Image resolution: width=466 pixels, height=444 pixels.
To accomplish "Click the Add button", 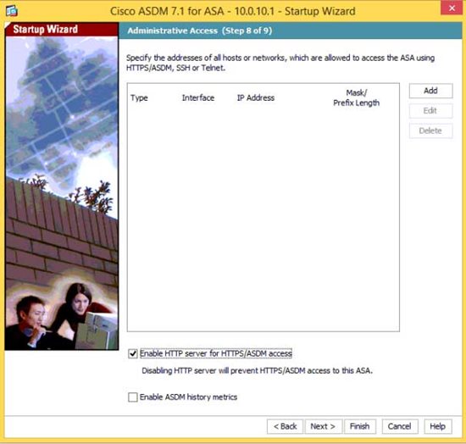I will coord(430,91).
